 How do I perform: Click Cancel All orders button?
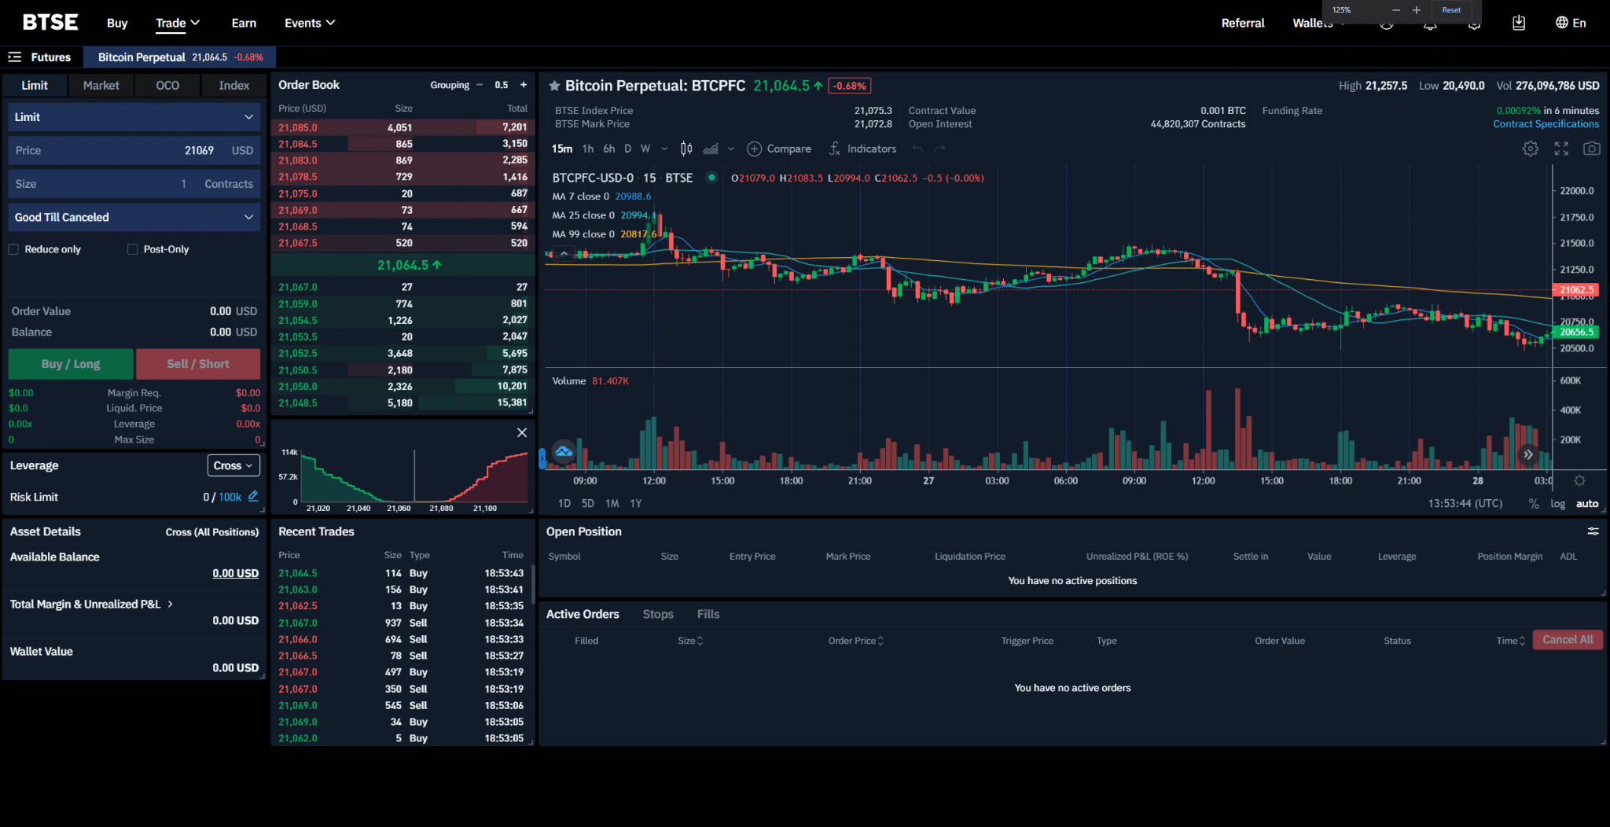click(x=1568, y=640)
